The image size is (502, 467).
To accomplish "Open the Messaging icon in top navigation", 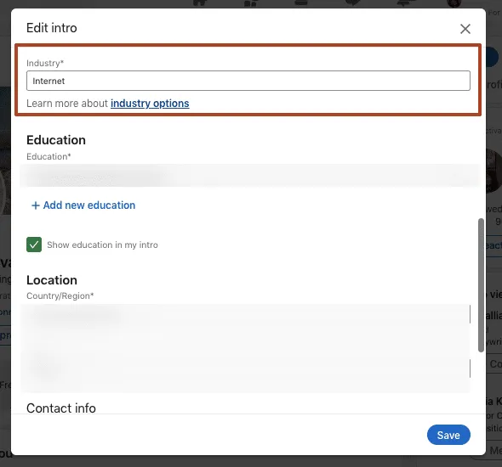I will (353, 3).
